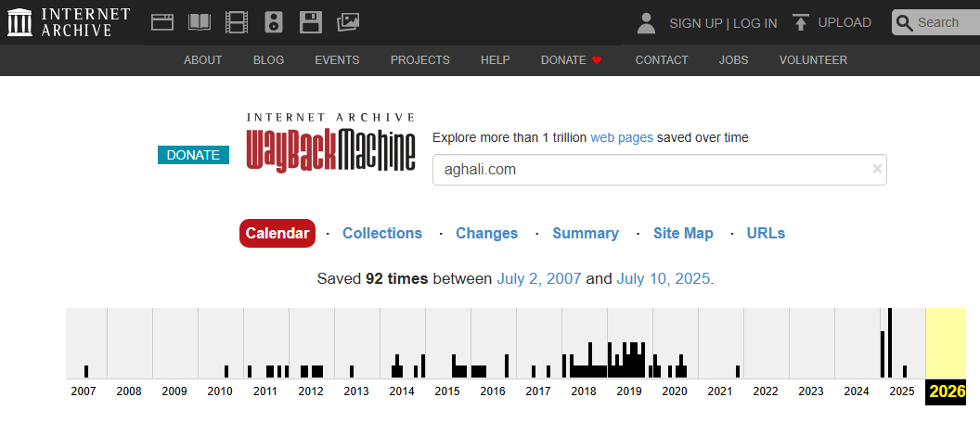980x436 pixels.
Task: Switch to the Changes tab
Action: (x=487, y=233)
